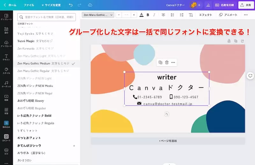Open the テキスト text sidebar panel
The height and width of the screenshot is (165, 255).
[6, 57]
